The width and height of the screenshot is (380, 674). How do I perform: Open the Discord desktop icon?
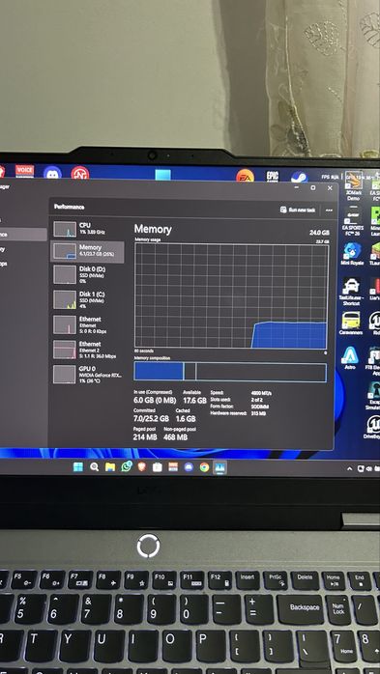pos(52,173)
